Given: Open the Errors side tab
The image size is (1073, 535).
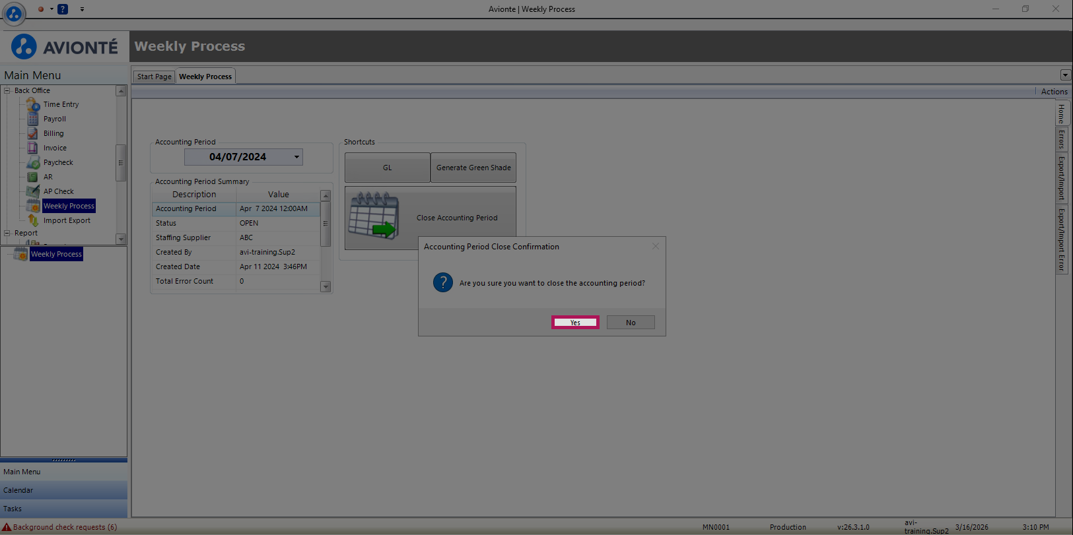Looking at the screenshot, I should click(1062, 139).
